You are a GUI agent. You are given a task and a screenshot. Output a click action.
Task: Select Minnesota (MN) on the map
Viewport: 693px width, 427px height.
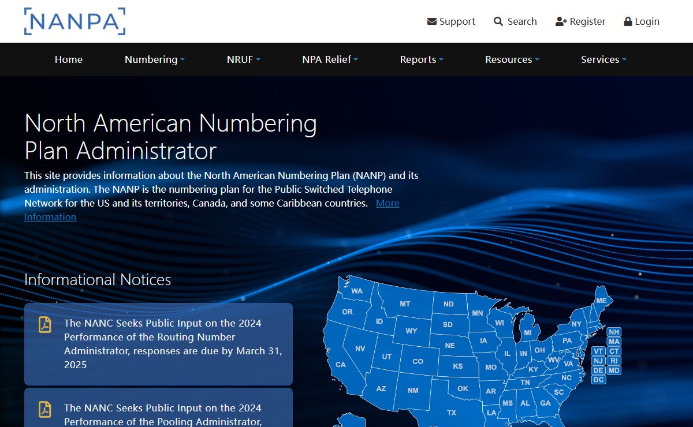(x=478, y=313)
